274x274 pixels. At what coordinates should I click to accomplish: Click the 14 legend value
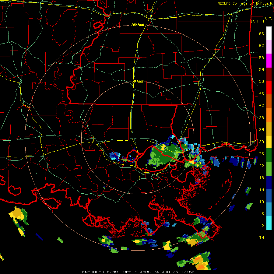coord(262,190)
